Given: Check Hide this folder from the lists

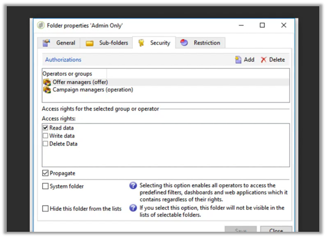Looking at the screenshot, I should click(x=46, y=208).
